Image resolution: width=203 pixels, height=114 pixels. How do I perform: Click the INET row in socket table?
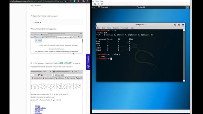pos(113,48)
